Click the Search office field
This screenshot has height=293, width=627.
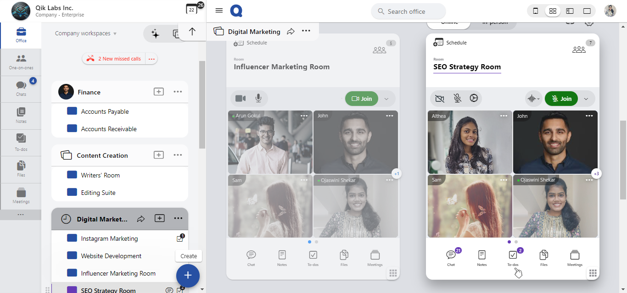(x=408, y=11)
